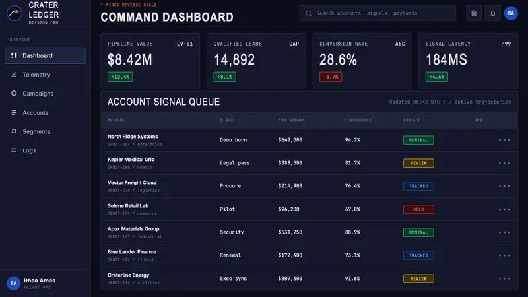
Task: Click the Exec sync stage cell
Action: tap(234, 279)
